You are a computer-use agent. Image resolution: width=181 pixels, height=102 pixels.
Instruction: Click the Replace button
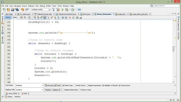tap(48, 90)
